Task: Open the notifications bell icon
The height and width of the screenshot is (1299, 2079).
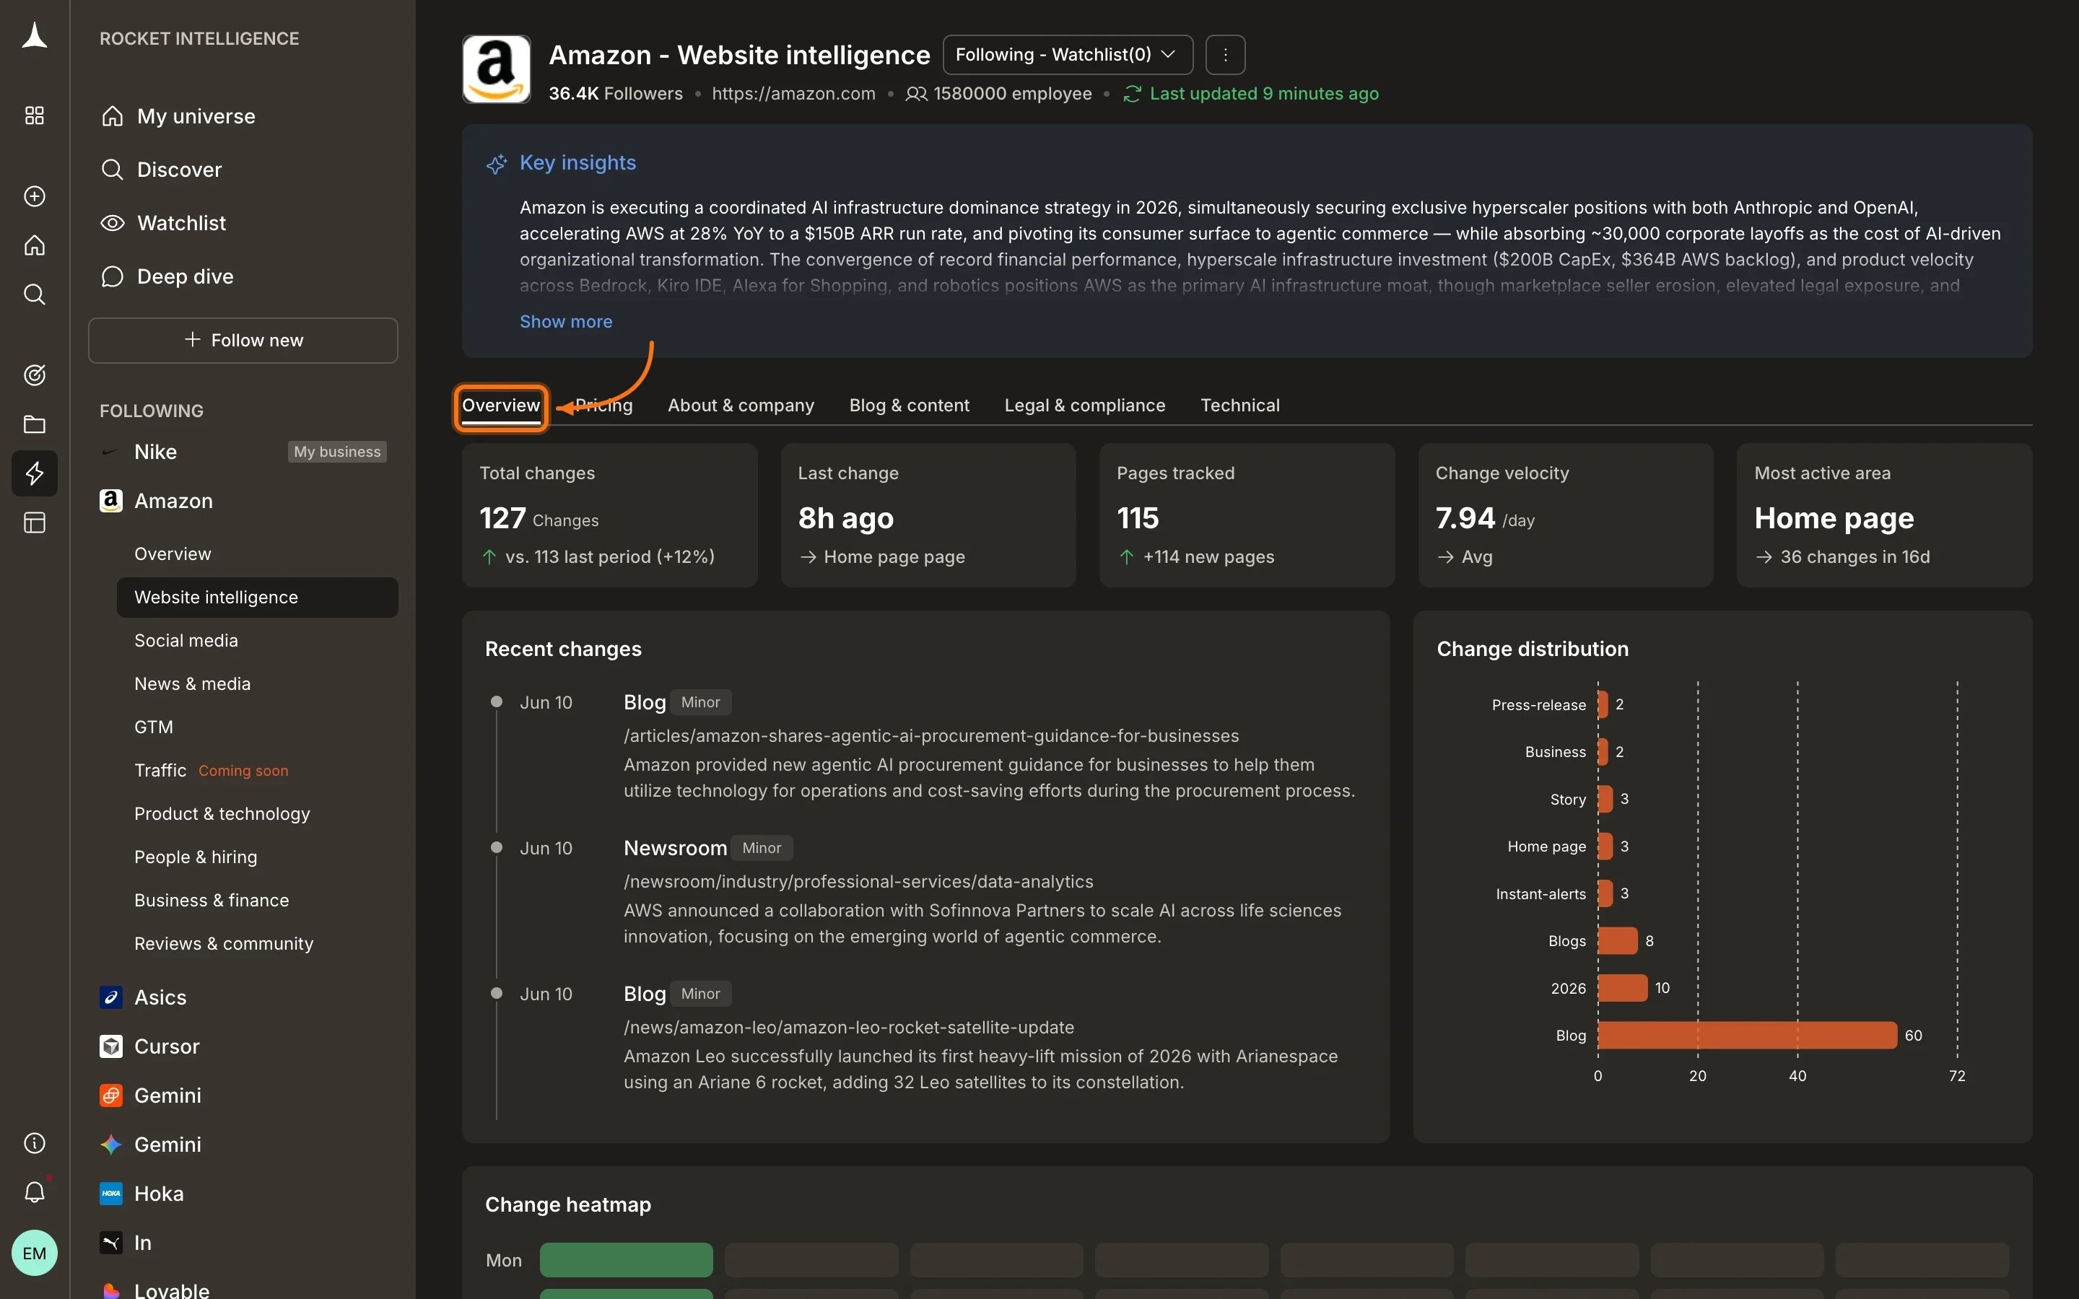Action: tap(35, 1191)
